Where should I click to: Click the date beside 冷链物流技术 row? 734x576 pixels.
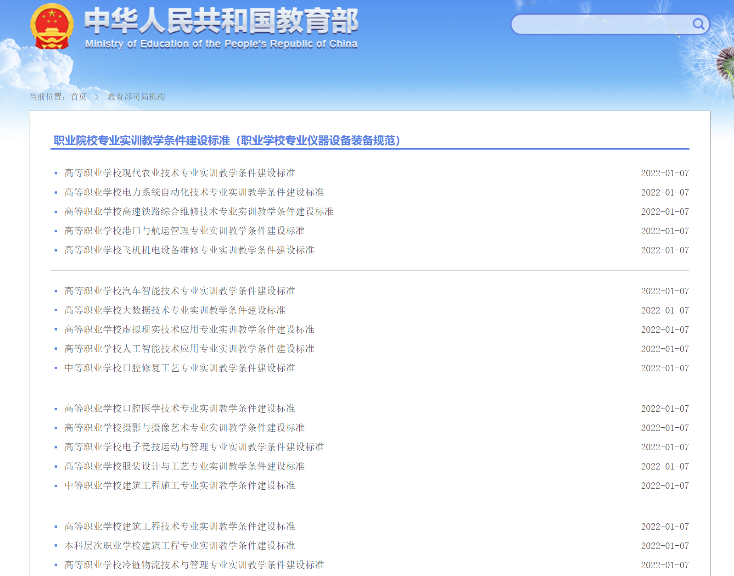pos(665,565)
